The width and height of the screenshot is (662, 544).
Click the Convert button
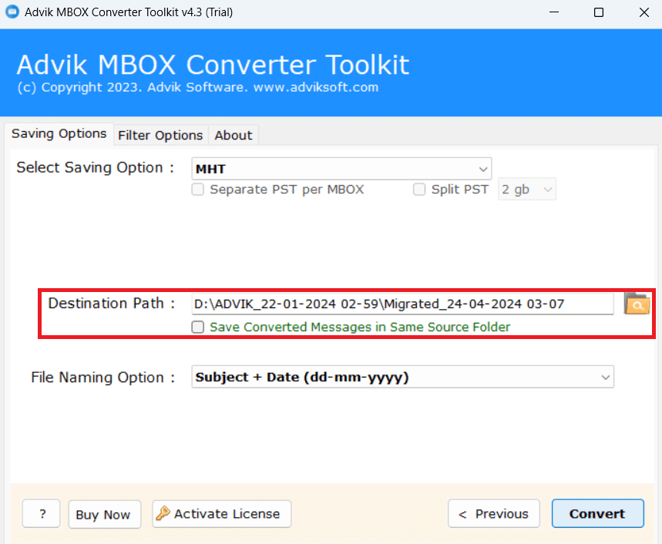[x=597, y=514]
